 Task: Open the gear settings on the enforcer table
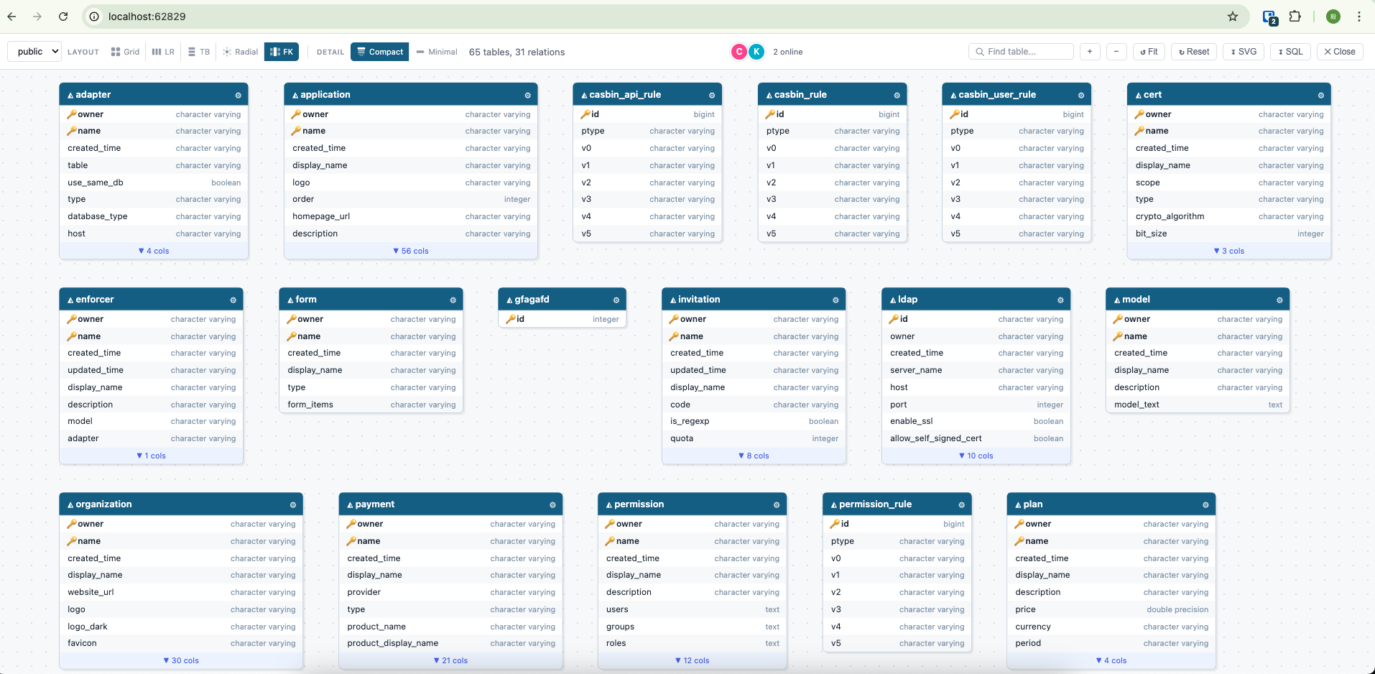pos(233,300)
